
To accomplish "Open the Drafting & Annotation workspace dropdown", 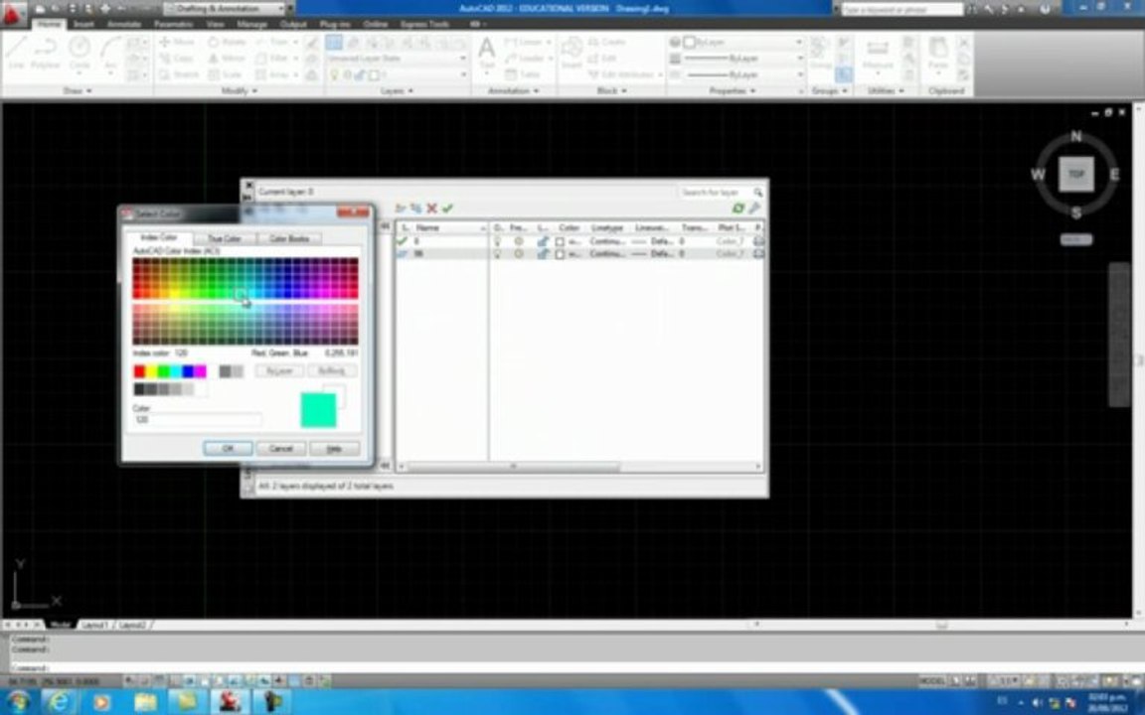I will (x=225, y=9).
